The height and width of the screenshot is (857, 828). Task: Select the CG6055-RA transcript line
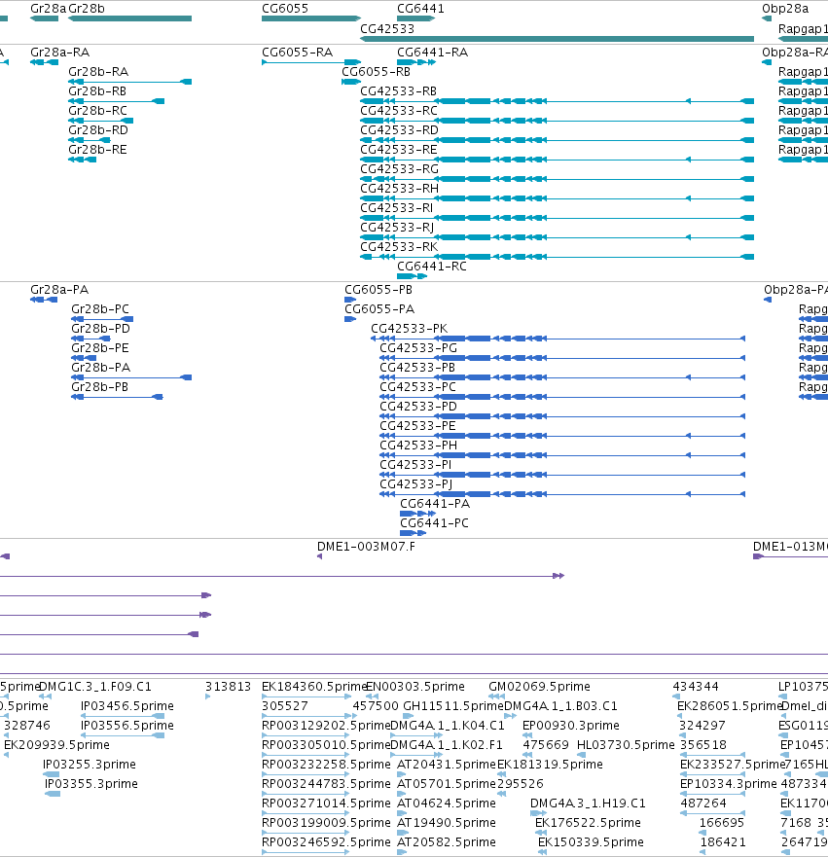click(x=311, y=62)
